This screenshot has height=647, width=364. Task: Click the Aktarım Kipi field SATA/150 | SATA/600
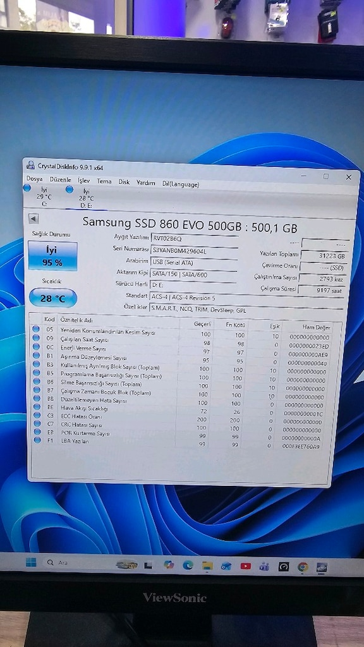[193, 275]
